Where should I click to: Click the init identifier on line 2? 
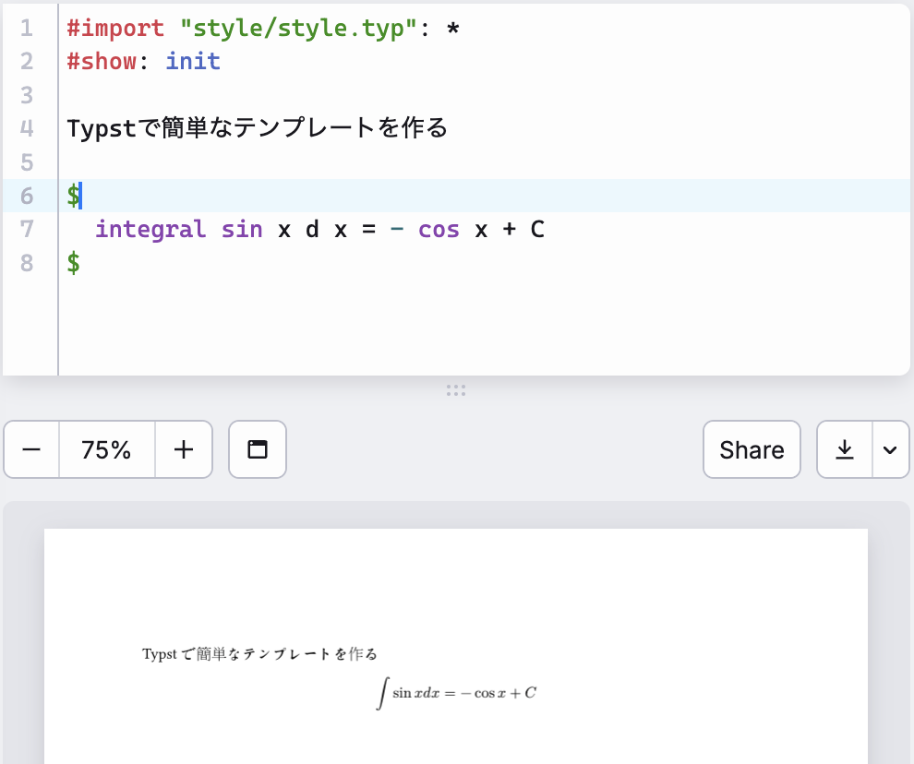(192, 61)
